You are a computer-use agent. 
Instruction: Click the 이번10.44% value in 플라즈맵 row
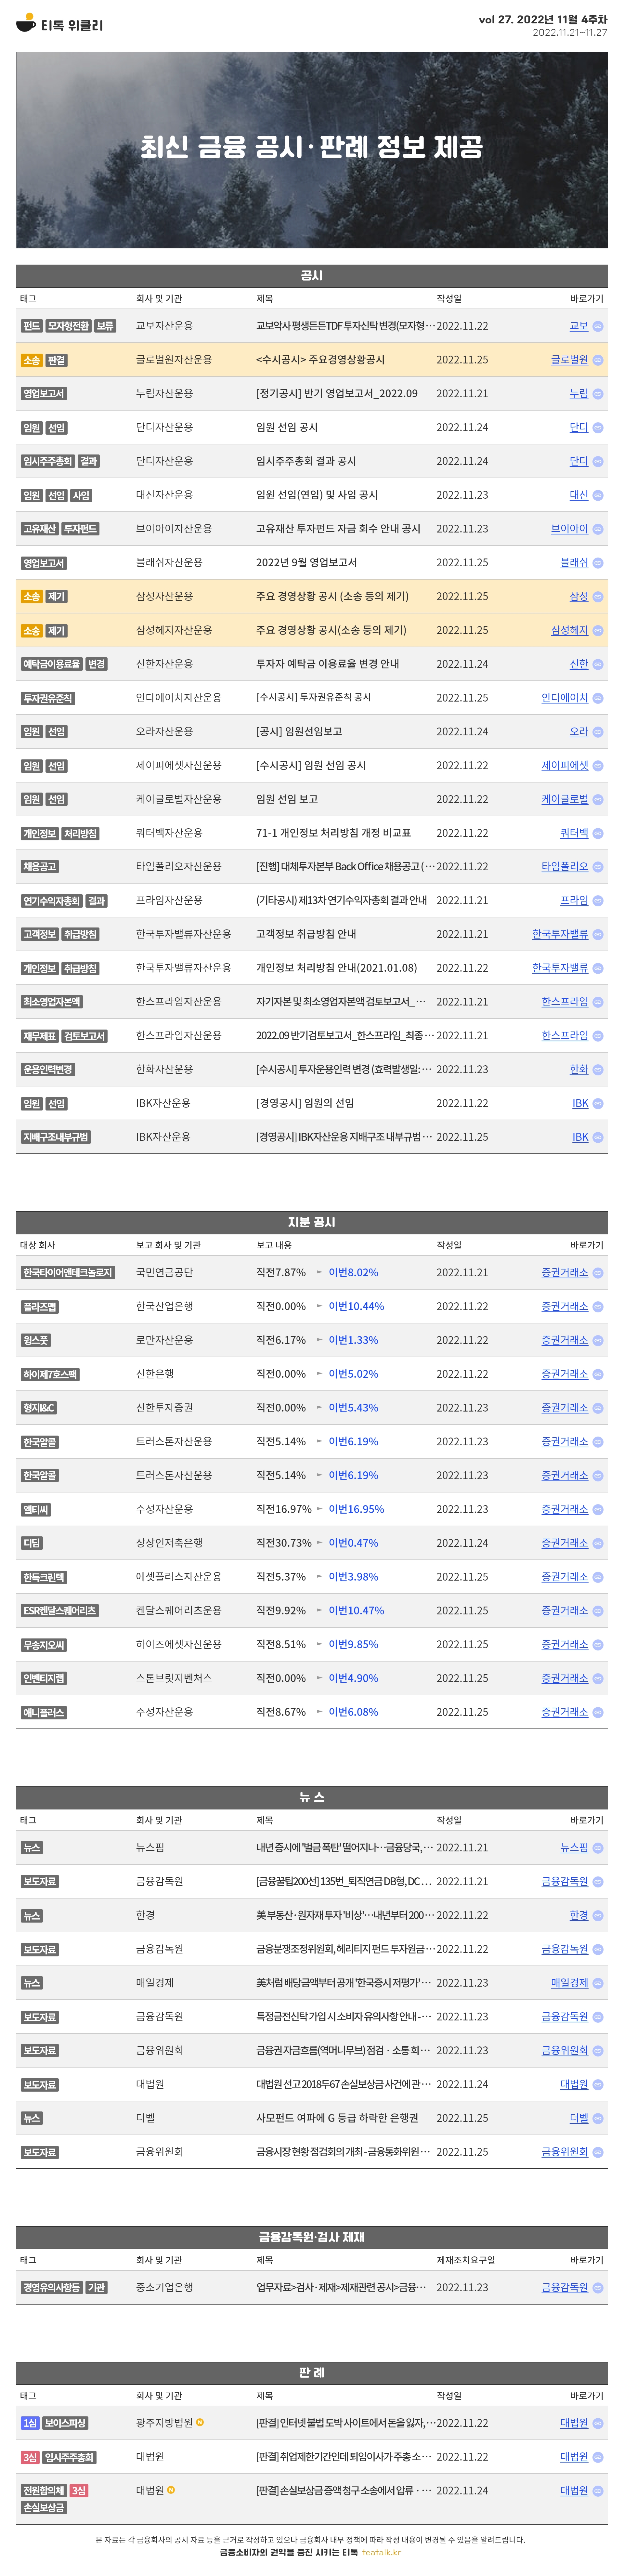pos(356,1306)
